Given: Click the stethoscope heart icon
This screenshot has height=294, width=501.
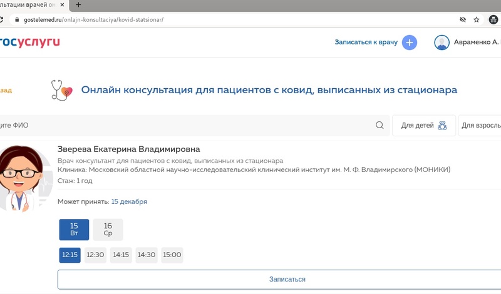Looking at the screenshot, I should coord(61,90).
